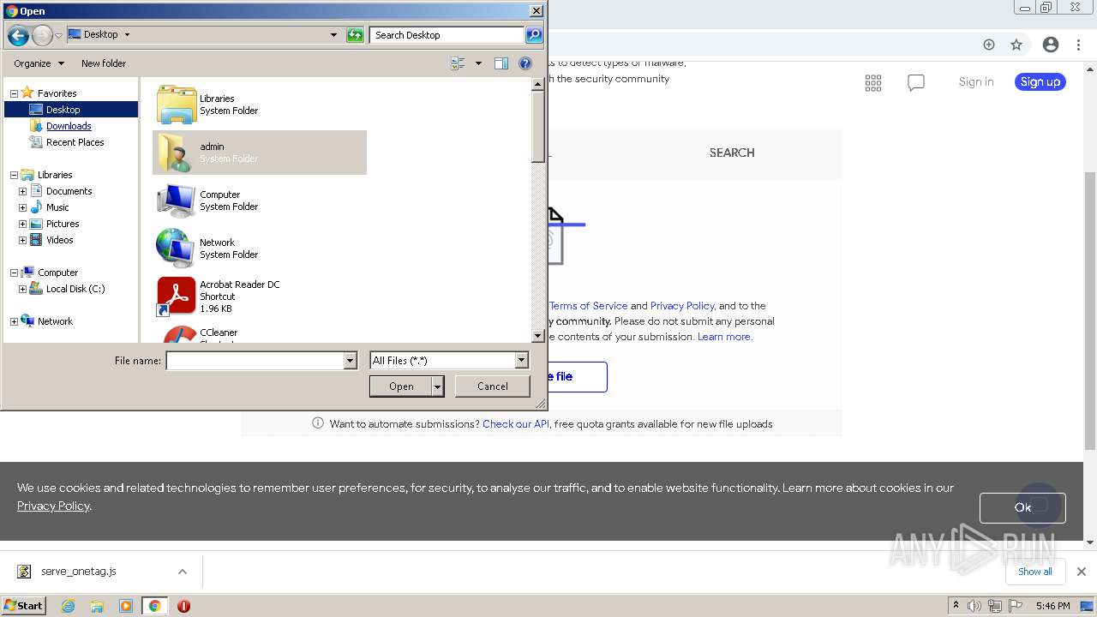This screenshot has height=617, width=1097.
Task: Click the Forward arrow in Open dialog
Action: [x=41, y=35]
